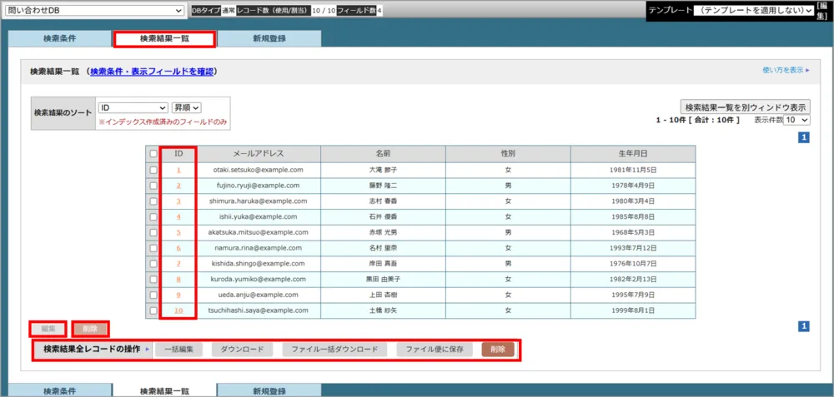Tick the checkbox for ueda.anju row
The image size is (834, 397).
(x=153, y=295)
